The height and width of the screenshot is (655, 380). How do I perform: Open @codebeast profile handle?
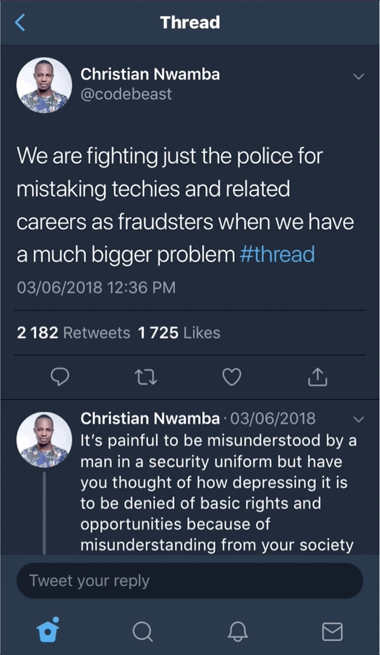click(126, 95)
